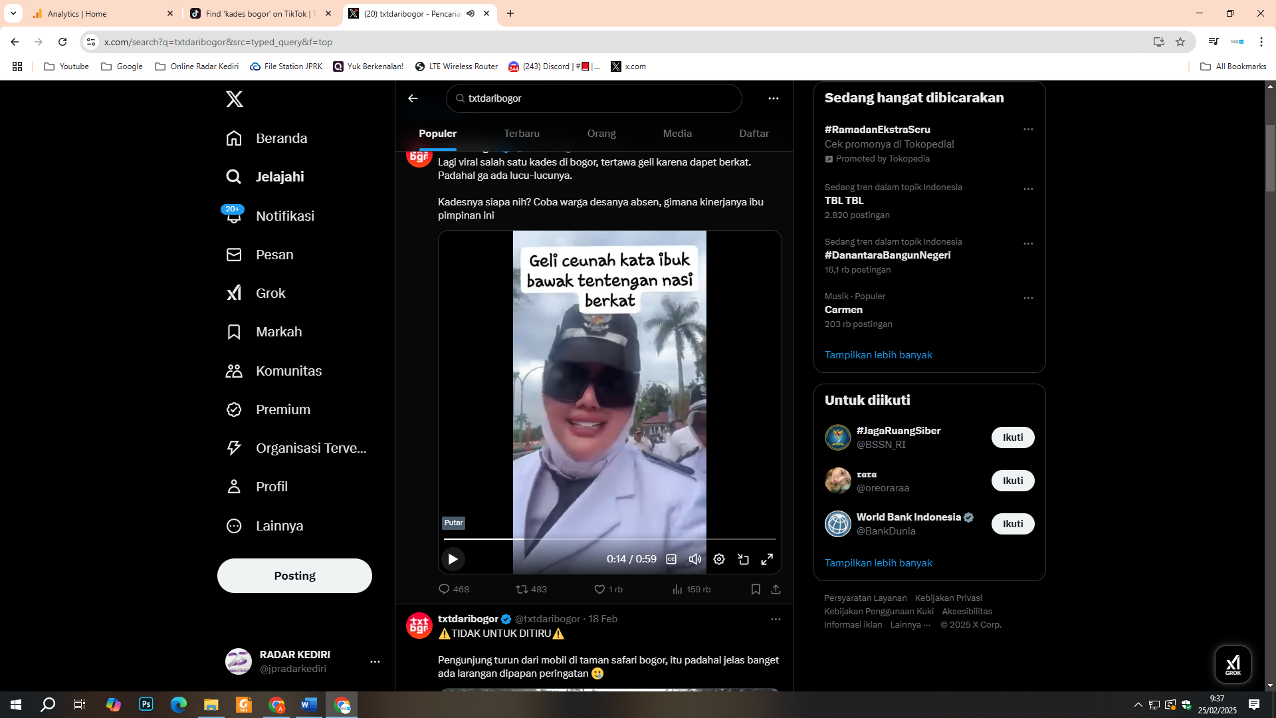
Task: Play the video
Action: pyautogui.click(x=453, y=559)
